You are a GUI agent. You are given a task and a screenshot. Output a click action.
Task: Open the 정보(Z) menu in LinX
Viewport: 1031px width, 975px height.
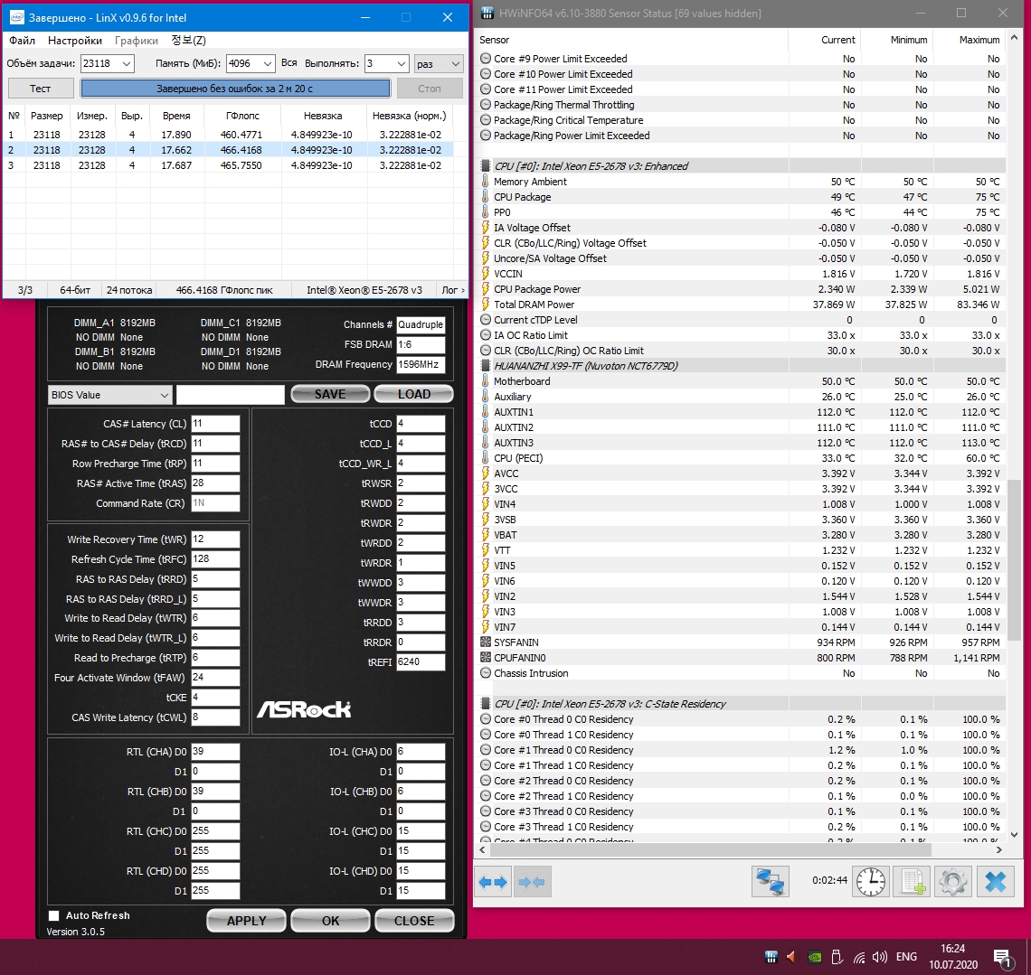pos(189,40)
